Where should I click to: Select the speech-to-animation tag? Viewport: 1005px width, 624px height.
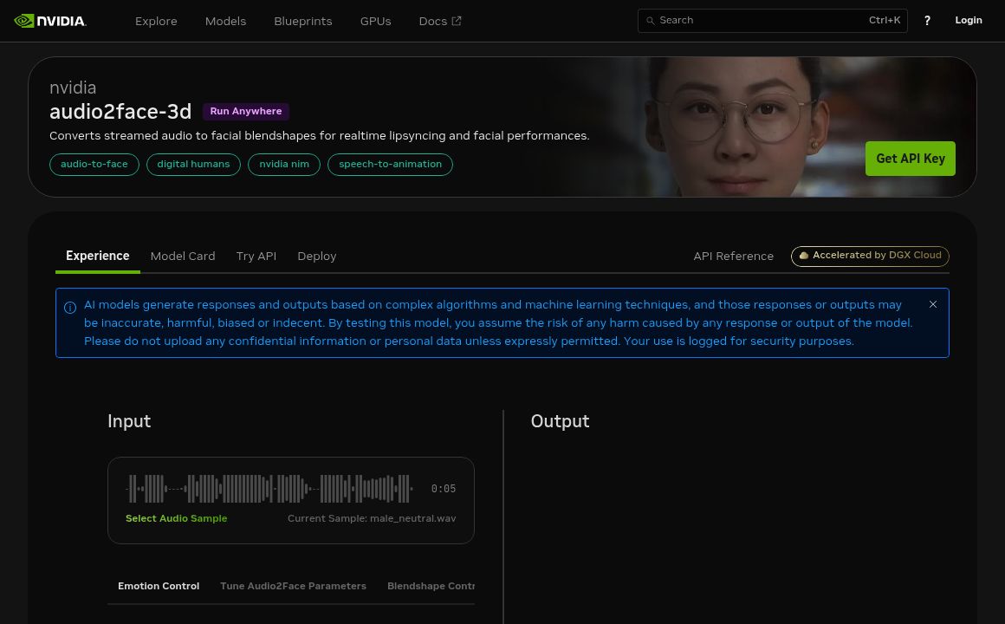point(390,164)
